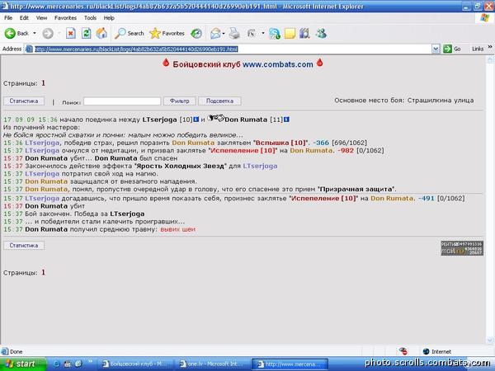Click the Edit page toolbar icon

click(x=252, y=33)
